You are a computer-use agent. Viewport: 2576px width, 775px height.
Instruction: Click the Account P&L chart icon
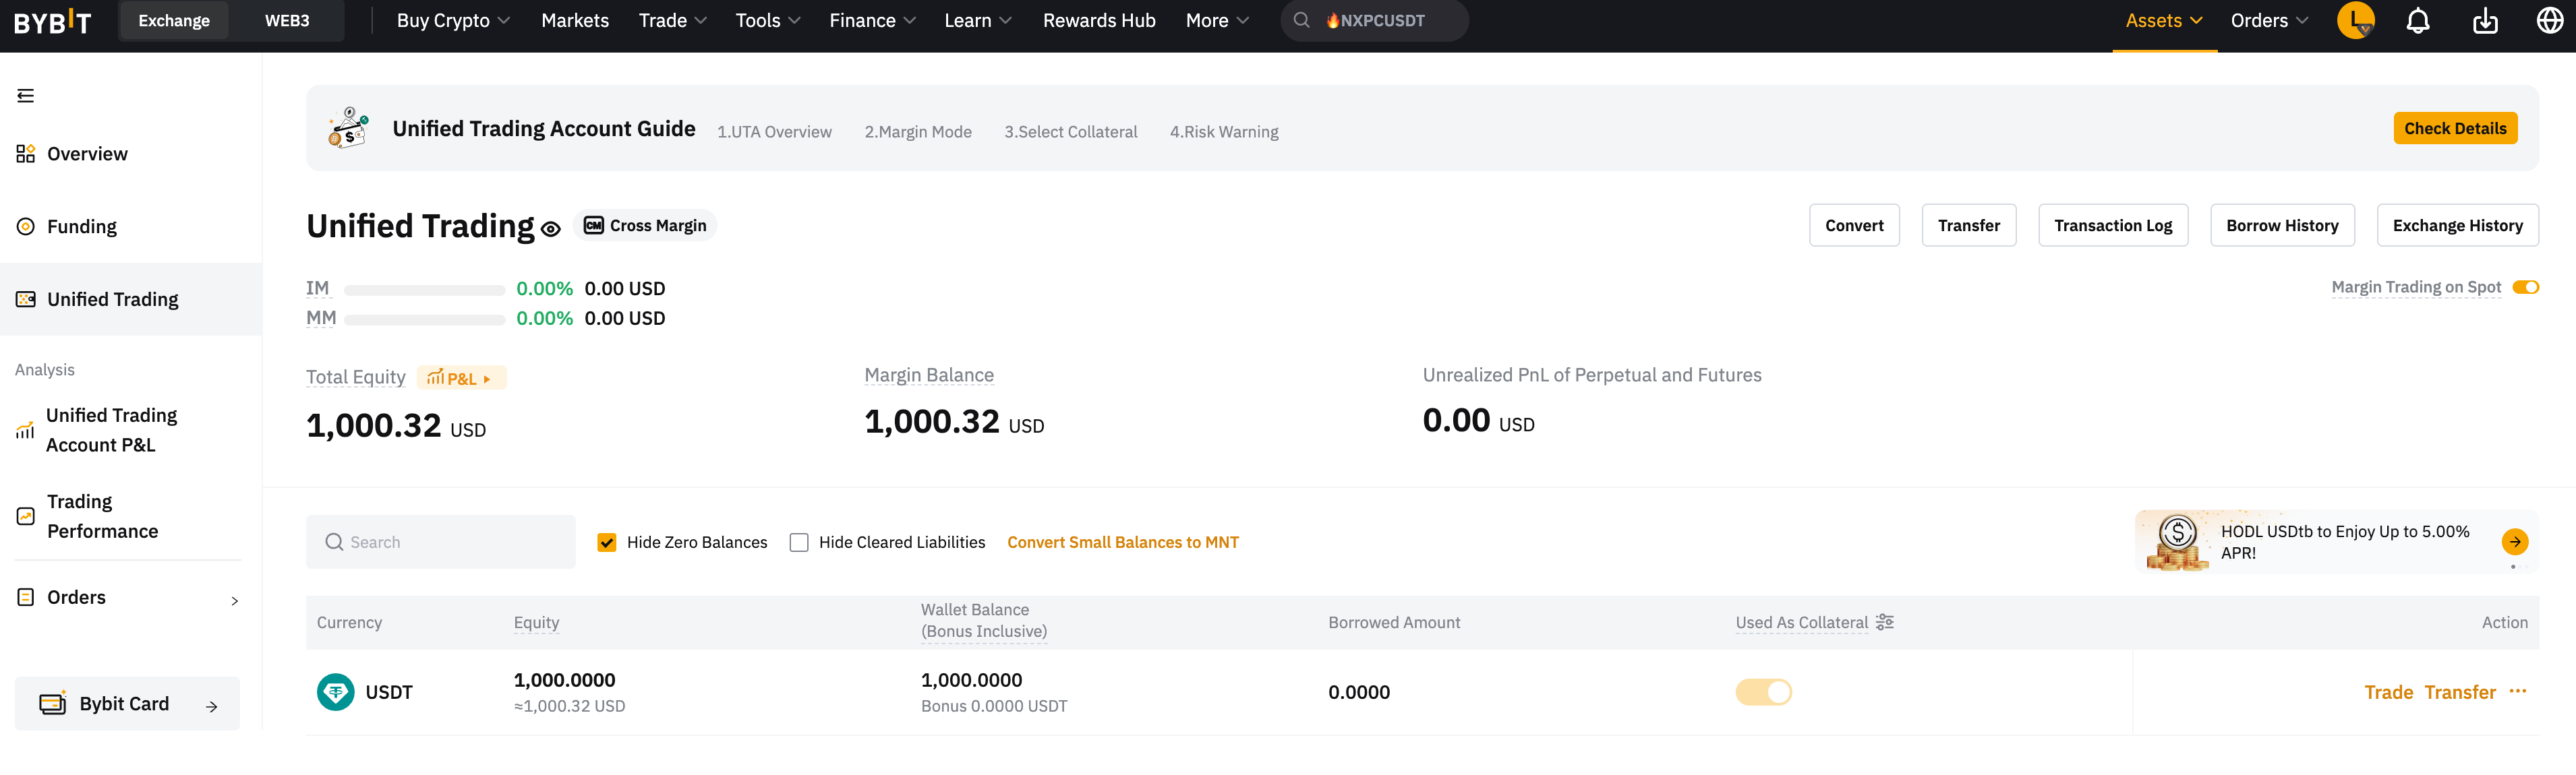tap(25, 431)
